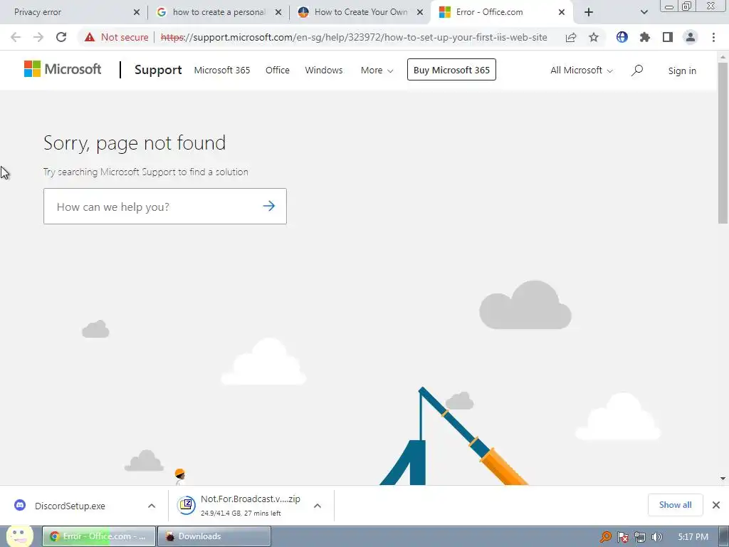729x547 pixels.
Task: Click Show all downloads
Action: coord(675,505)
